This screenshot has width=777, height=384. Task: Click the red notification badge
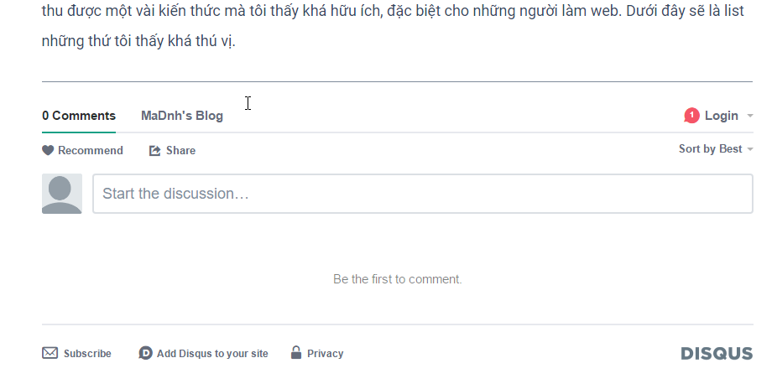pos(691,116)
